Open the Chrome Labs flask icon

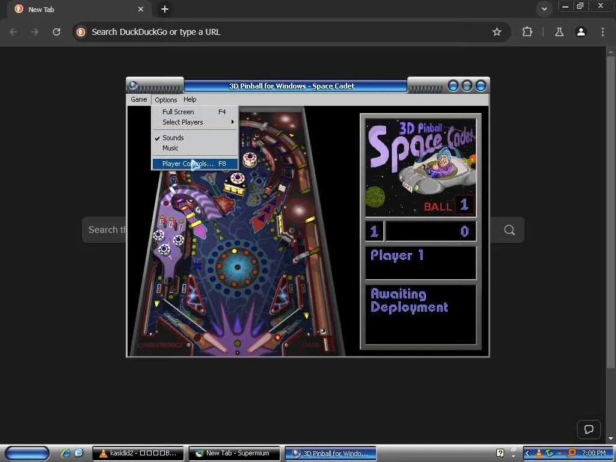coord(559,32)
